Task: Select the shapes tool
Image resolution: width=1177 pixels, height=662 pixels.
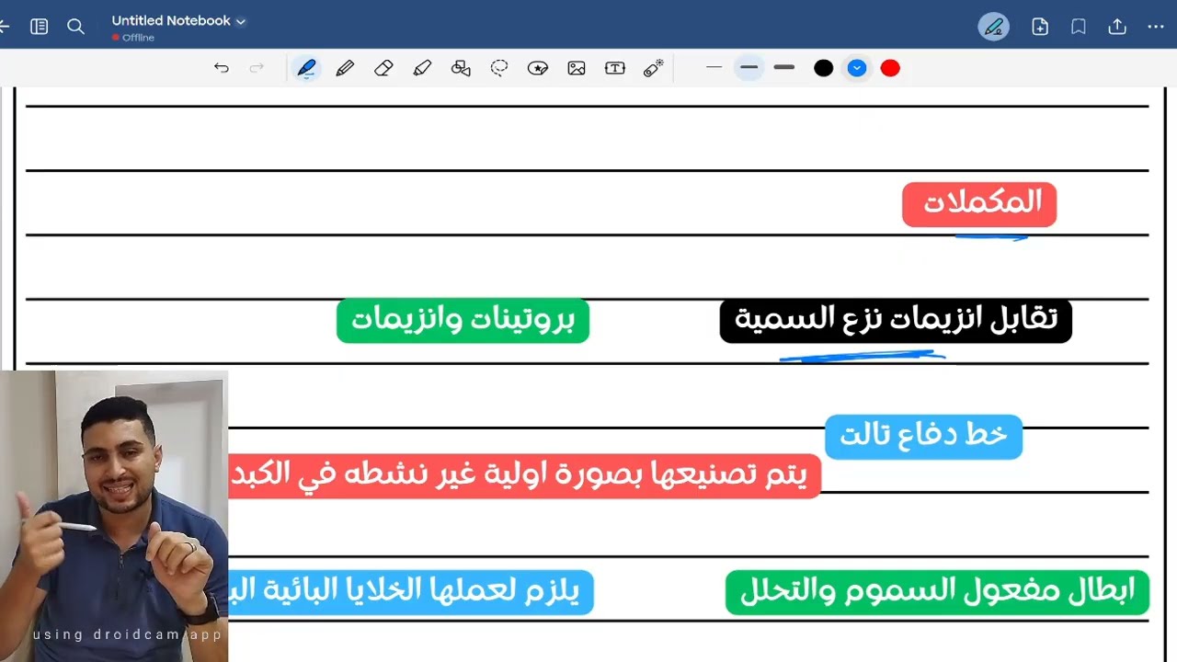Action: 461,68
